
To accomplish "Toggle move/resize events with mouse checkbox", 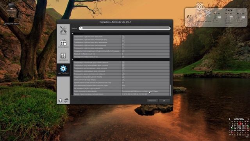I will [123, 51].
